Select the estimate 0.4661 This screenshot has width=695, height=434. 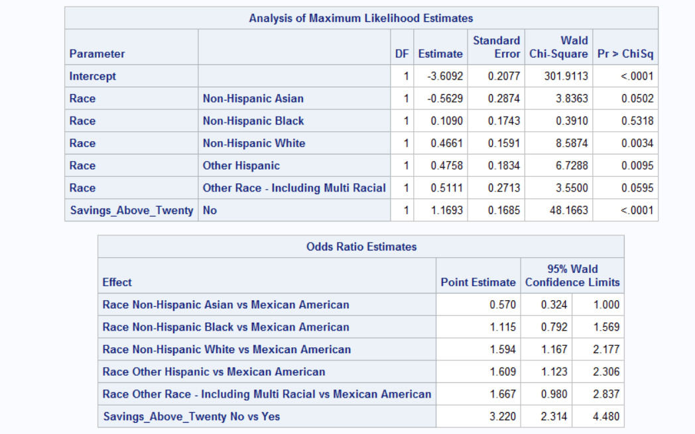[447, 143]
